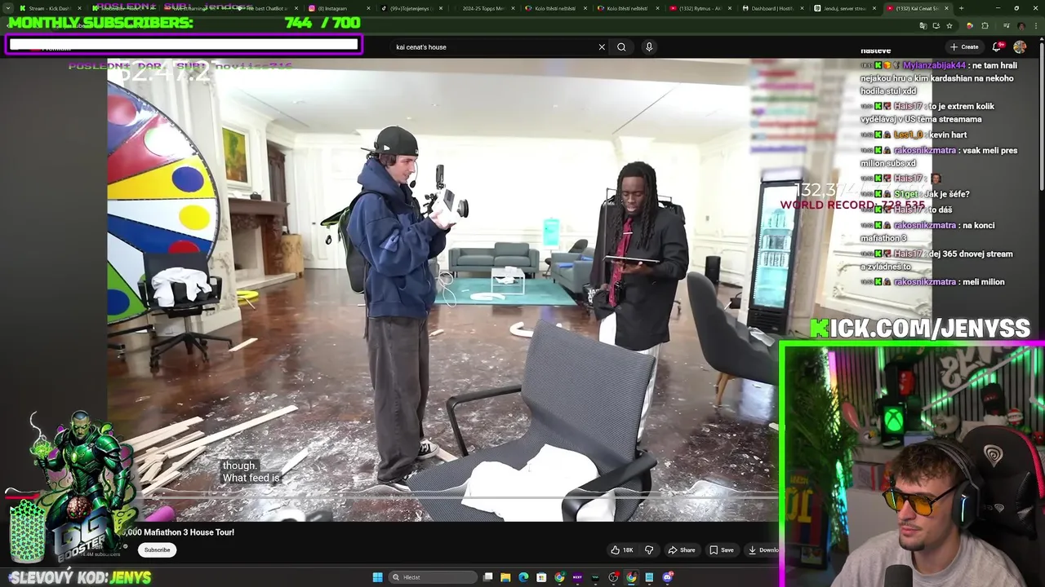Switch to the Rytmus YouTube tab
The image size is (1045, 587).
tap(699, 8)
